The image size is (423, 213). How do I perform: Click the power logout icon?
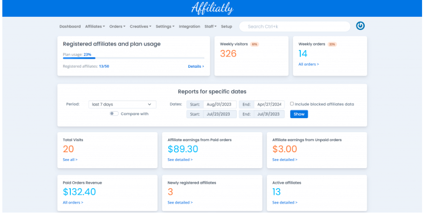360,26
